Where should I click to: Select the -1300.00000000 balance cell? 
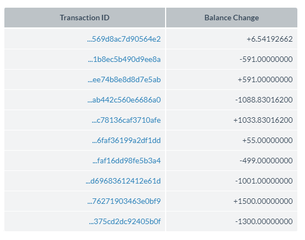click(x=232, y=221)
